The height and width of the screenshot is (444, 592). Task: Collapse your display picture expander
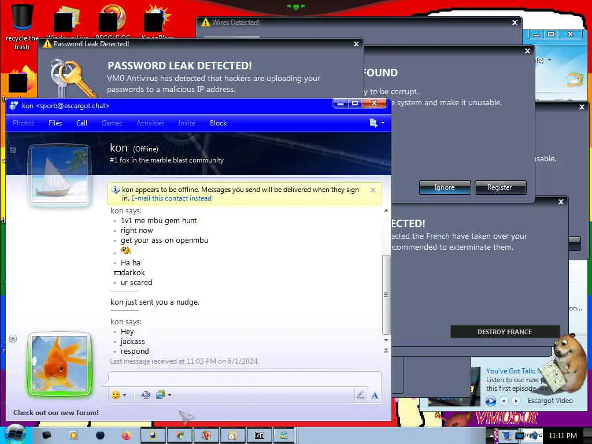click(x=13, y=339)
